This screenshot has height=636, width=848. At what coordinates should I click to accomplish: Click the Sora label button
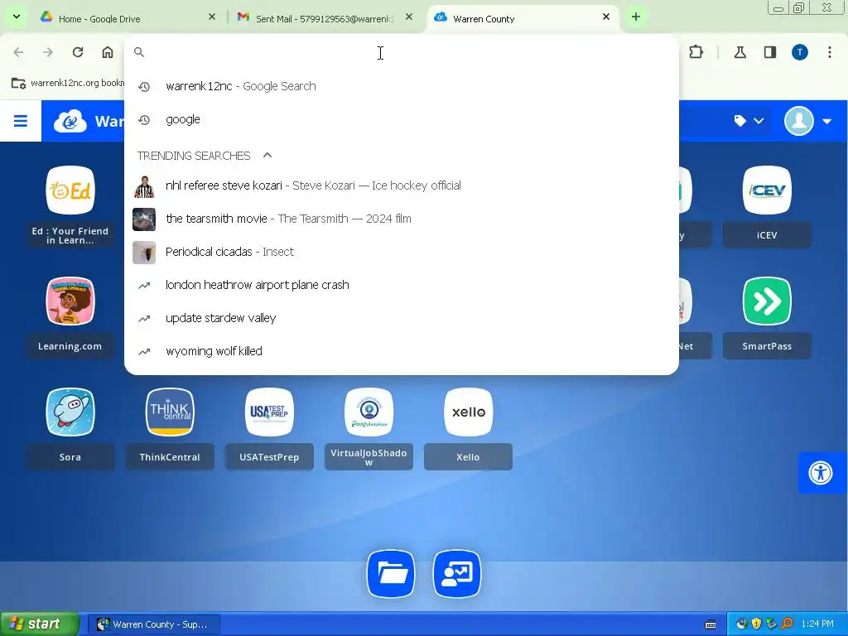[x=70, y=457]
